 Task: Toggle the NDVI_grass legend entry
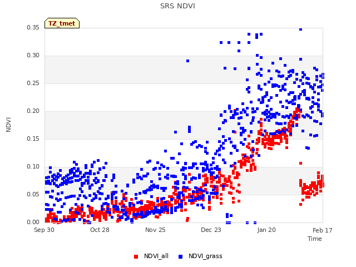click(x=200, y=256)
